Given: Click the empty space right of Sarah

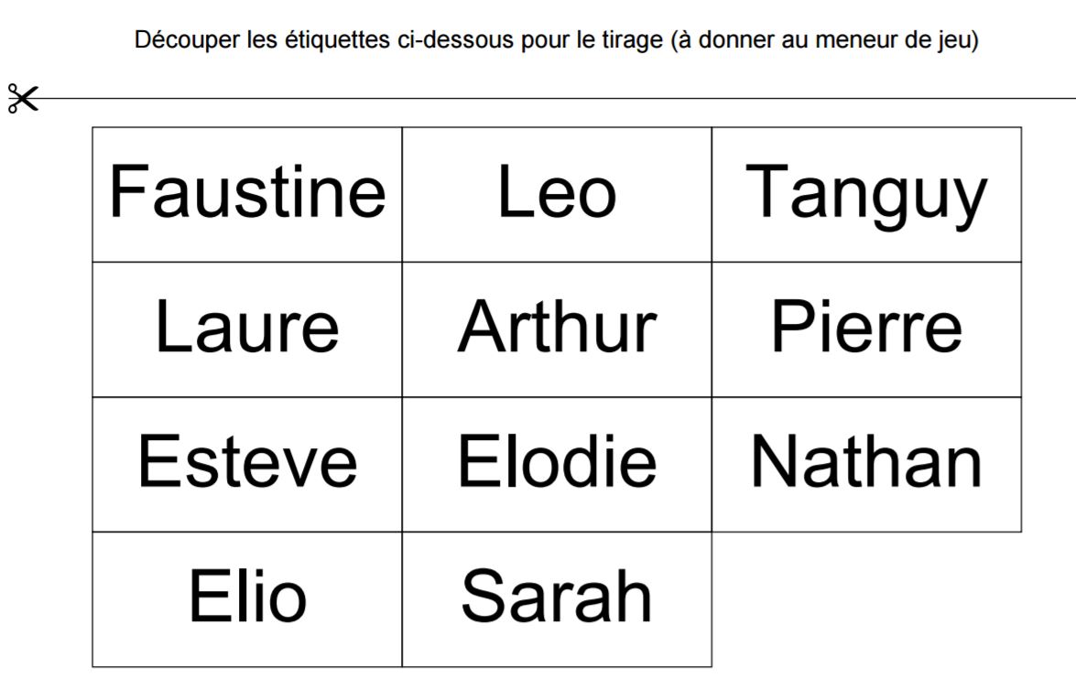Looking at the screenshot, I should coord(866,599).
